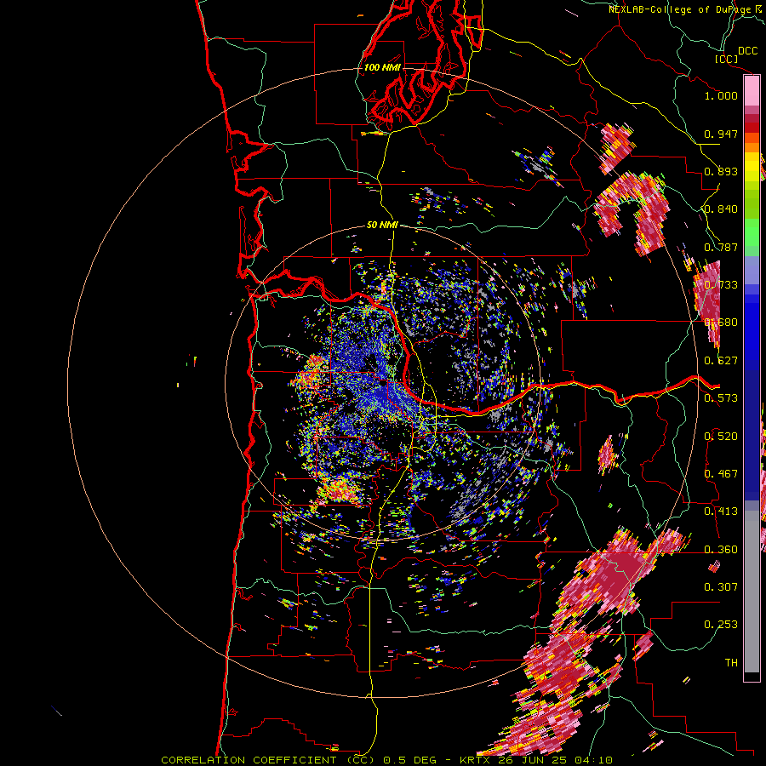Click the 0.840 legend value
The height and width of the screenshot is (766, 766).
(x=721, y=209)
